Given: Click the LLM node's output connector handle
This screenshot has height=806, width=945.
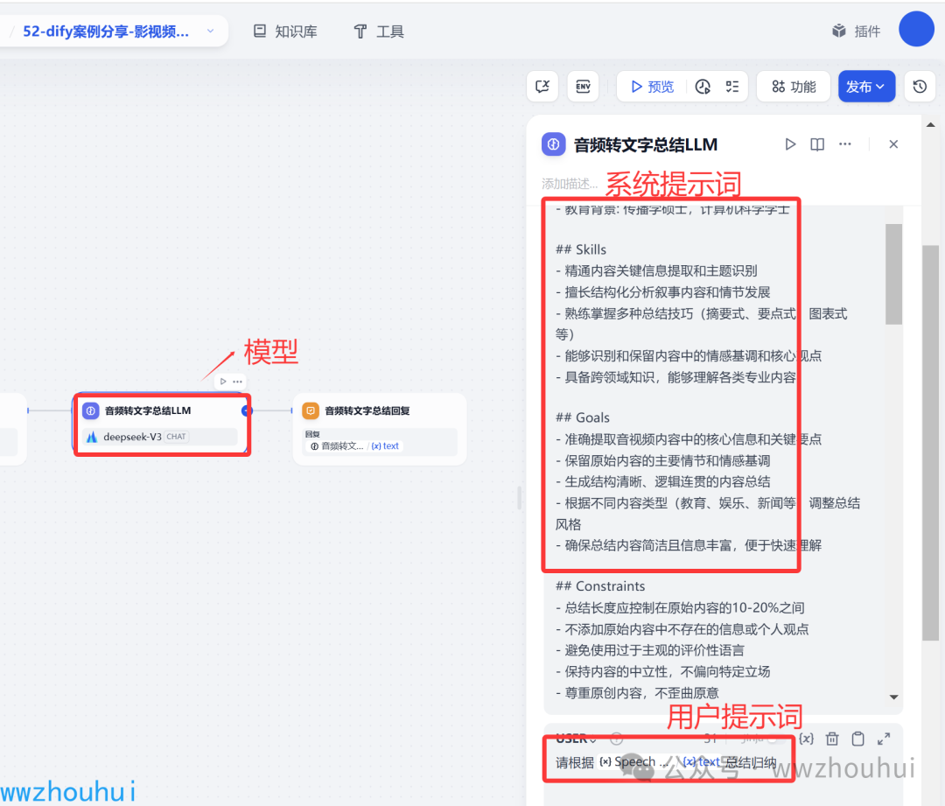Looking at the screenshot, I should [x=247, y=410].
